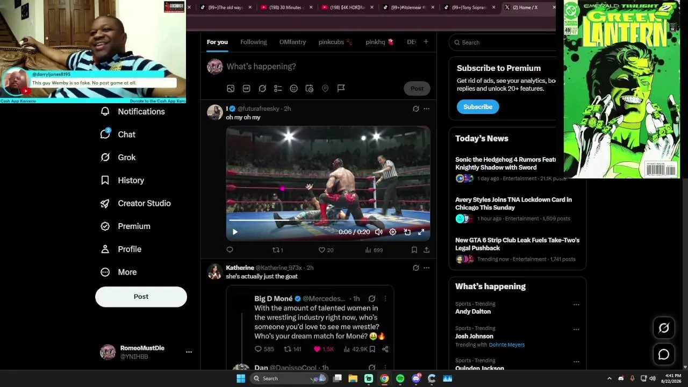Seek along the video progress bar
Viewport: 688px width, 387px height.
(x=328, y=220)
